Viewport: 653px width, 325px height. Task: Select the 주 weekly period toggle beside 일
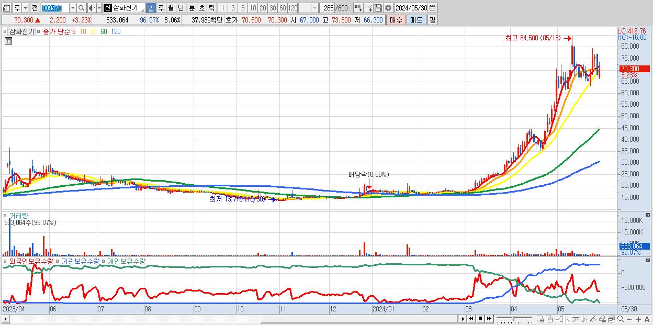(x=161, y=8)
